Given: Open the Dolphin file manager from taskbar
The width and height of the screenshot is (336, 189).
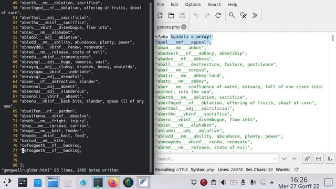Looking at the screenshot, I should click(52, 182).
